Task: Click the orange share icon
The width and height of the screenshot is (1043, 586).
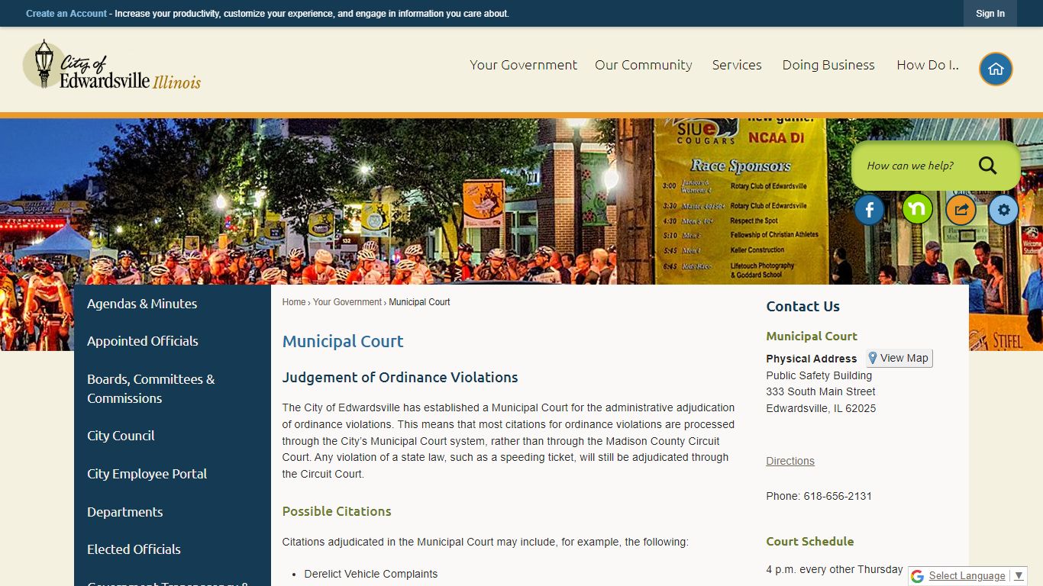Action: pyautogui.click(x=961, y=210)
